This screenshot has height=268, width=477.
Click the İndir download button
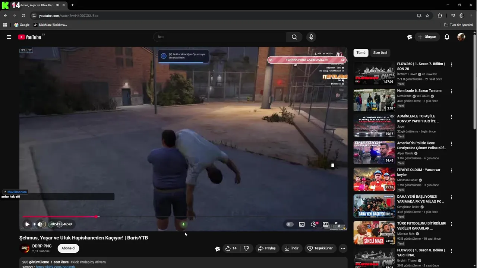292,248
